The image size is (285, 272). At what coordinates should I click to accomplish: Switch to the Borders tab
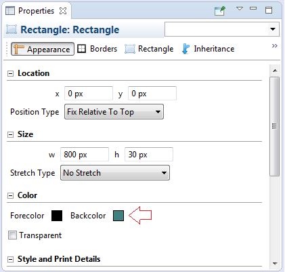pos(97,49)
